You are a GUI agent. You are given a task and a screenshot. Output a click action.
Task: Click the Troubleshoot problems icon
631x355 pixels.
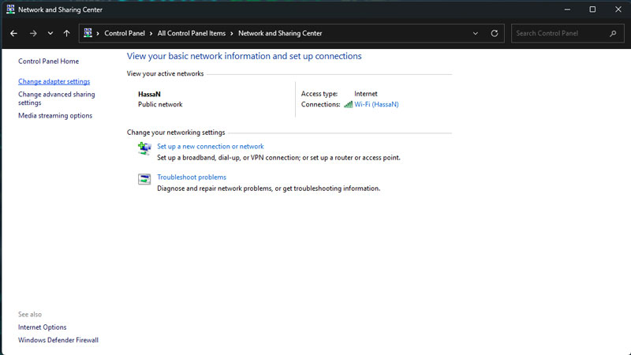click(144, 179)
